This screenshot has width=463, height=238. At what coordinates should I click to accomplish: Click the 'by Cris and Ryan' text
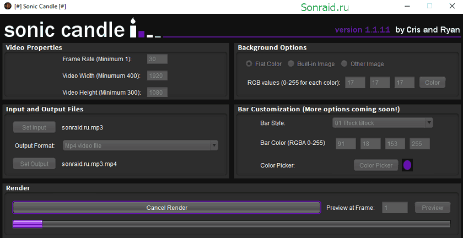[x=428, y=30]
